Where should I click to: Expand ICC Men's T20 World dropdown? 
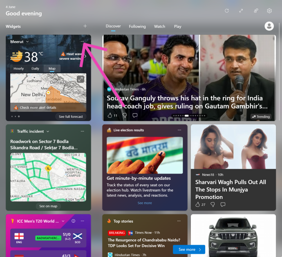(x=63, y=221)
